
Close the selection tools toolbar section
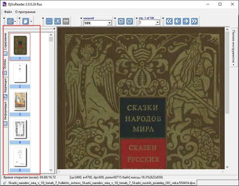pyautogui.click(x=43, y=18)
